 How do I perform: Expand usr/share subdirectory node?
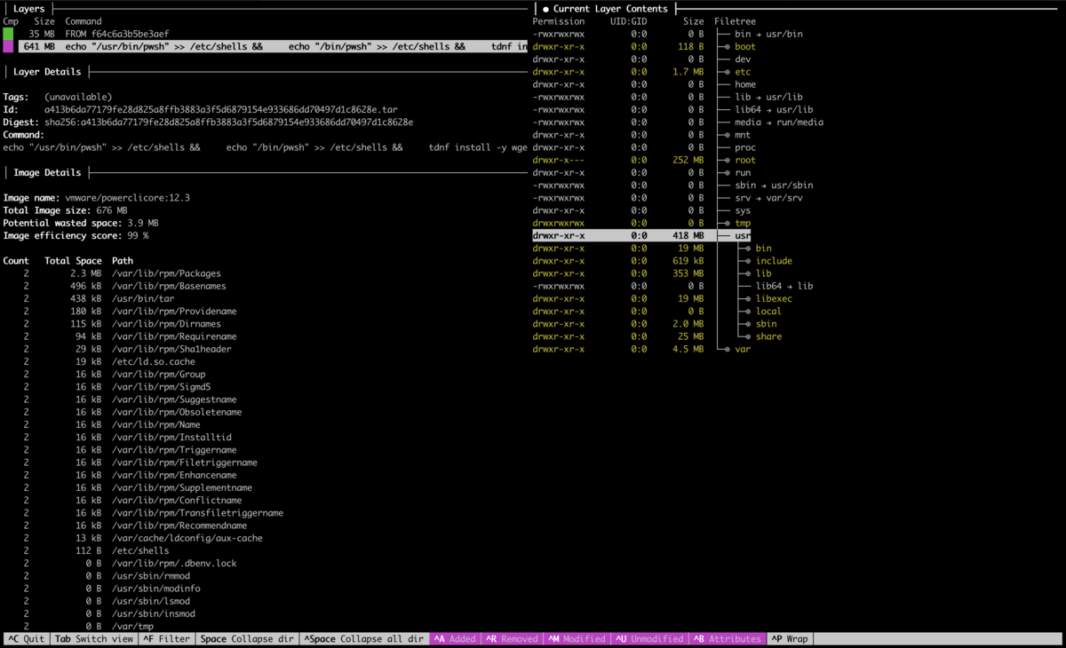coord(749,336)
